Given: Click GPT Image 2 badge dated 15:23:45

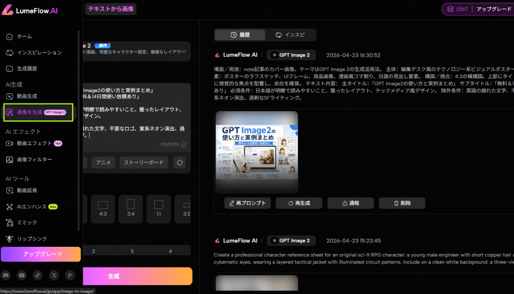Looking at the screenshot, I should click(x=291, y=241).
